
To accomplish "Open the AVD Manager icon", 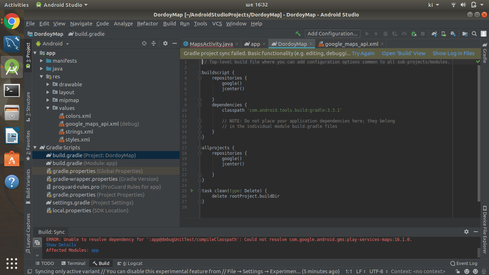I will (x=444, y=34).
